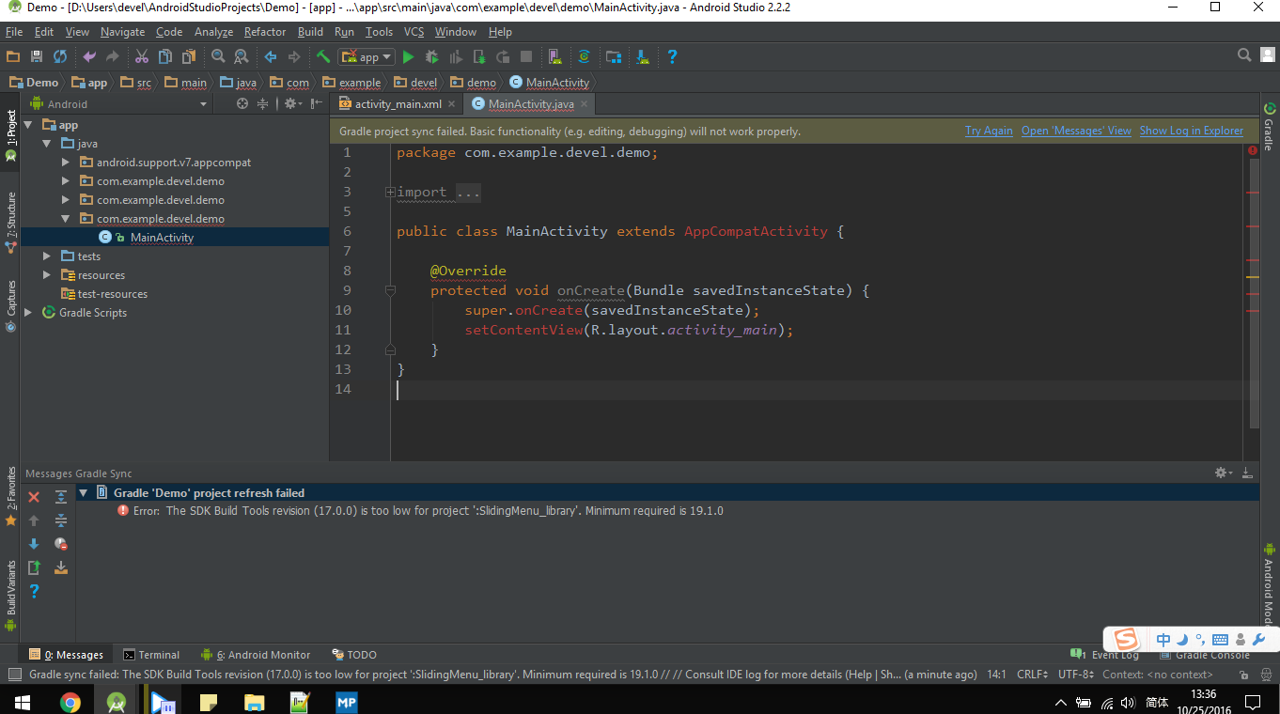Toggle the 7: Structure side tab
Screen dimensions: 1280x714
coord(10,223)
